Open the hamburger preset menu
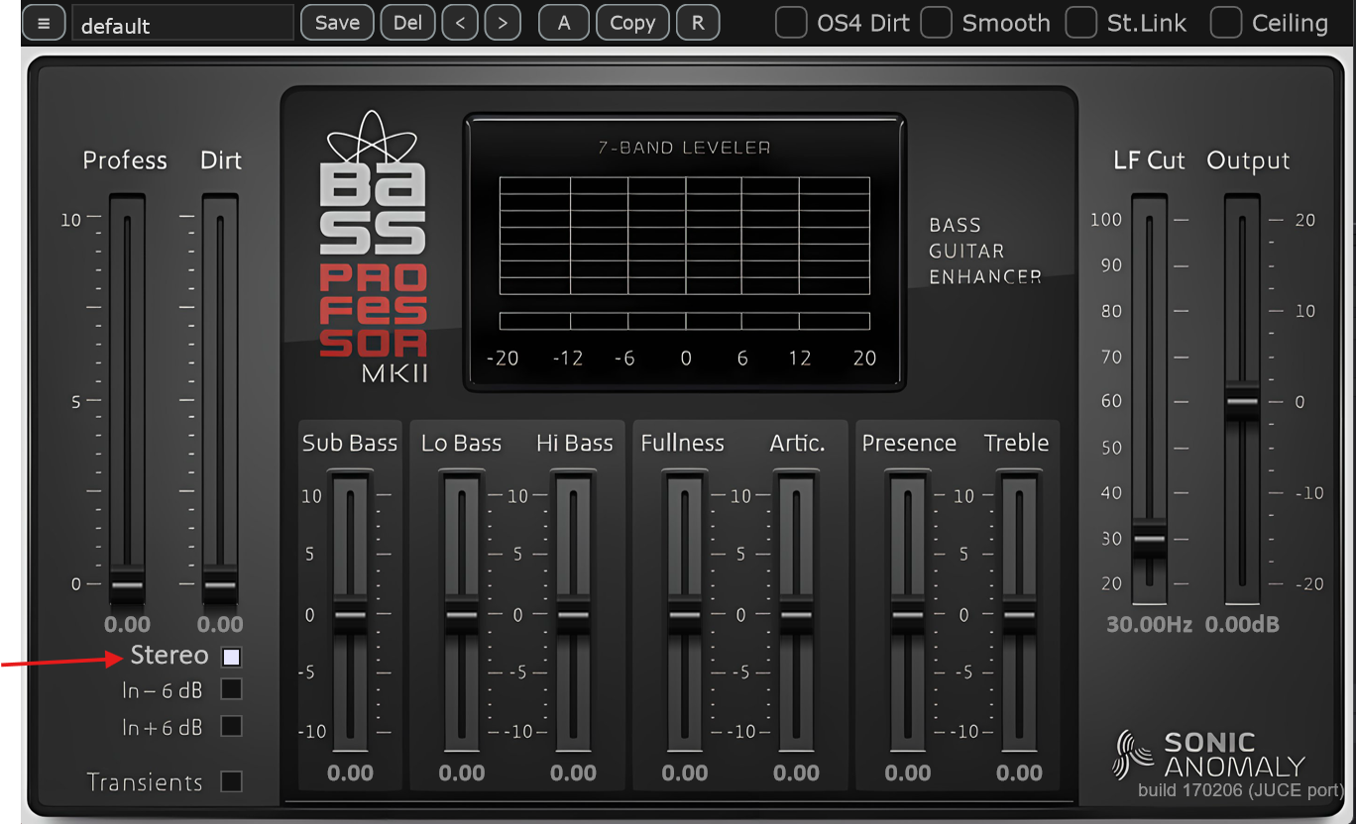The image size is (1356, 824). coord(43,23)
